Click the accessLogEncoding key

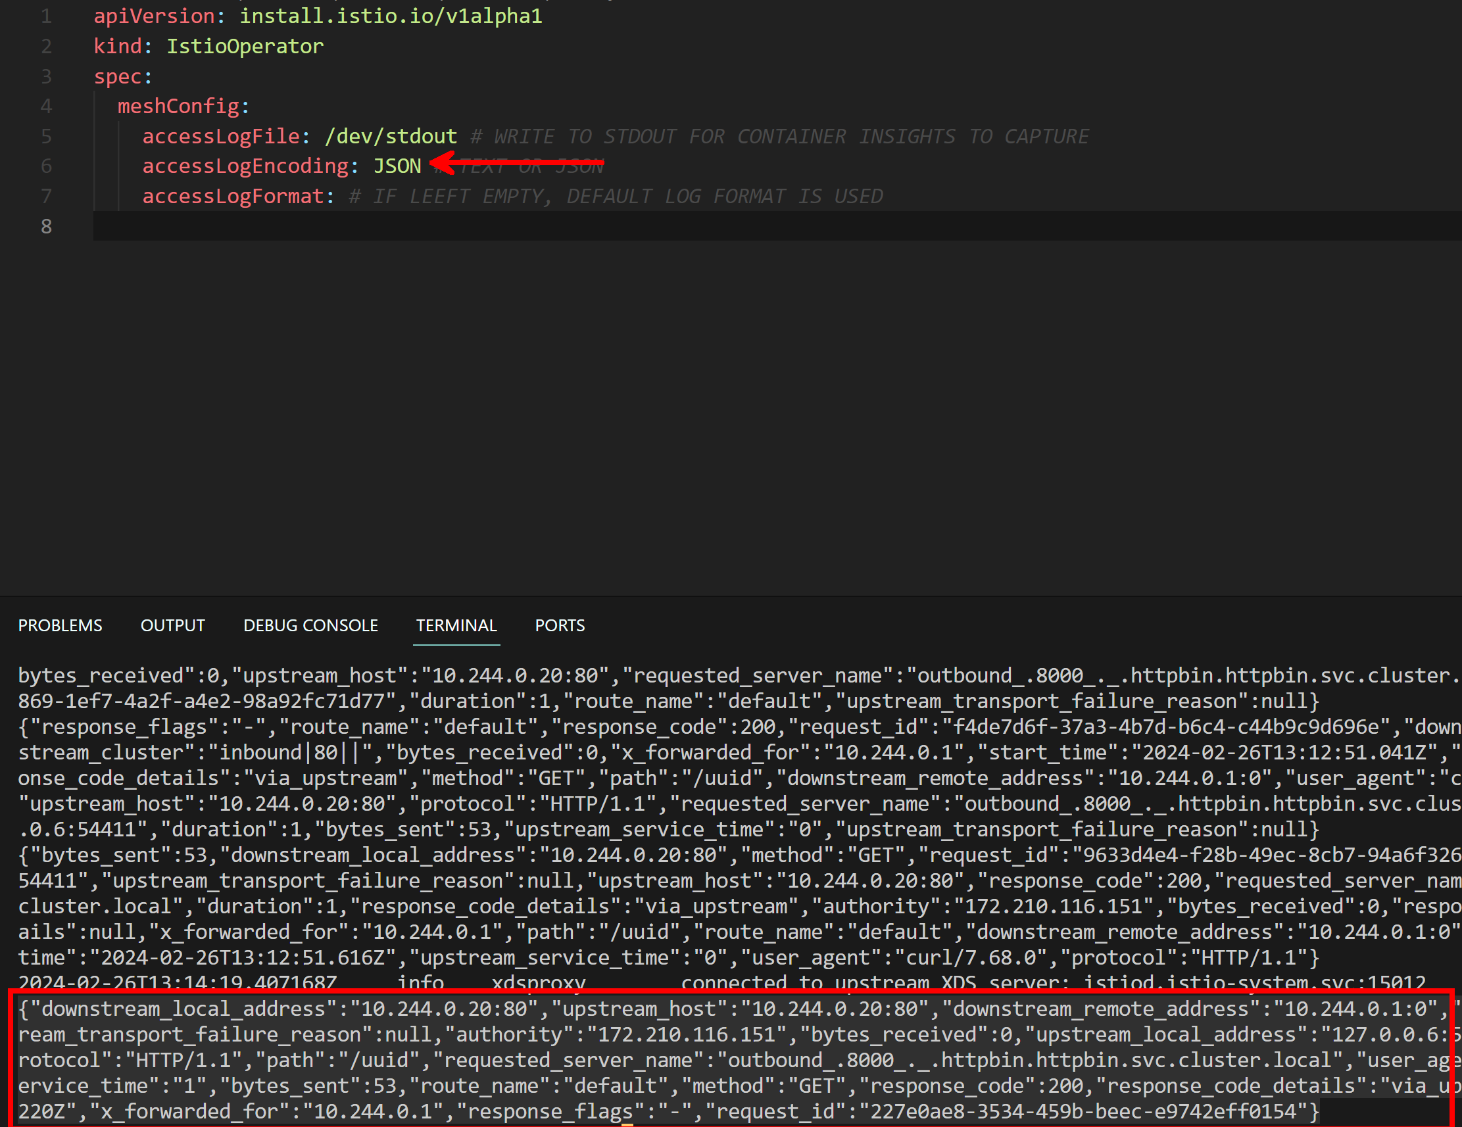246,166
